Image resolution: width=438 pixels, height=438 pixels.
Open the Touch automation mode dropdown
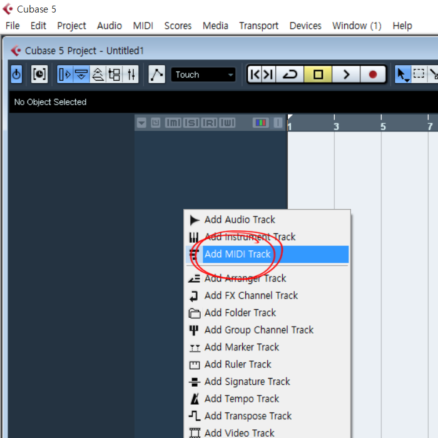pos(203,74)
